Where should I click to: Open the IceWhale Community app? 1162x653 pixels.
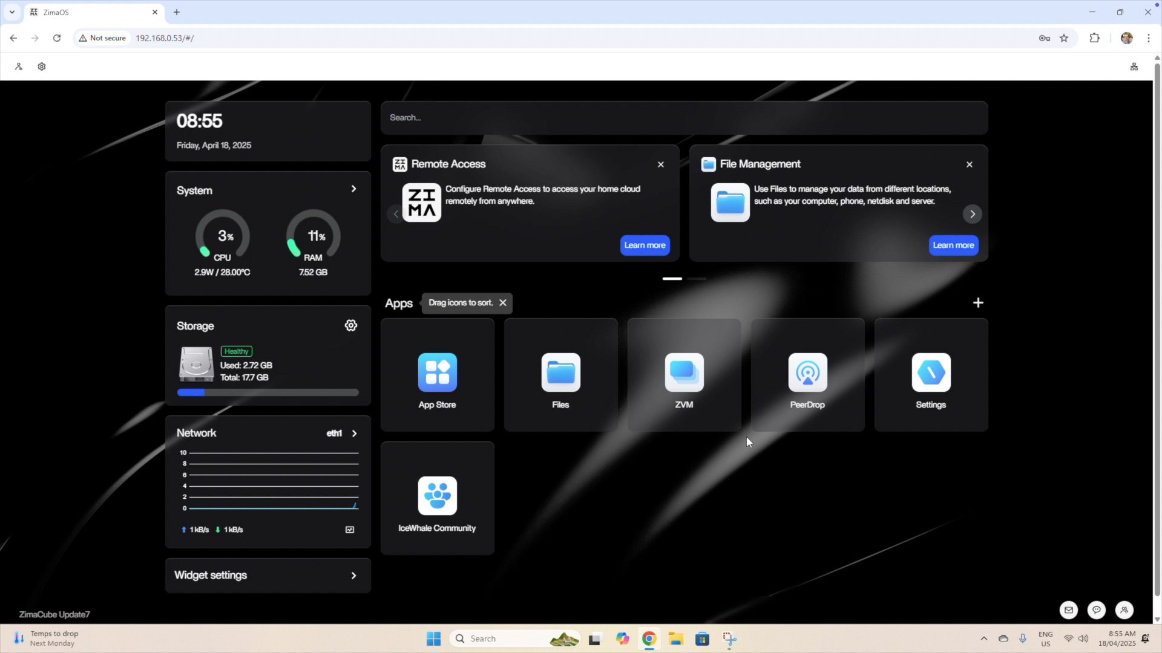[x=437, y=496]
